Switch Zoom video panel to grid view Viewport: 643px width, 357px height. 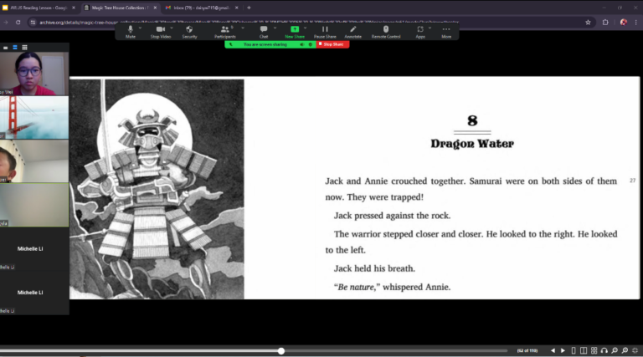[24, 48]
